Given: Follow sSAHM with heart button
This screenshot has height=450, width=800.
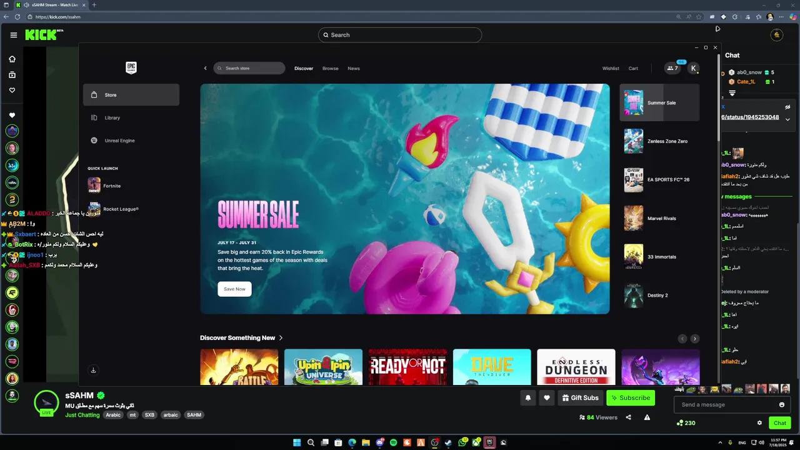Looking at the screenshot, I should (547, 397).
